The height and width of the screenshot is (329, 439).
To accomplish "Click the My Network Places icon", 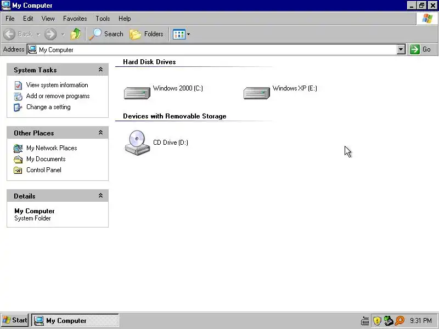I will [18, 148].
